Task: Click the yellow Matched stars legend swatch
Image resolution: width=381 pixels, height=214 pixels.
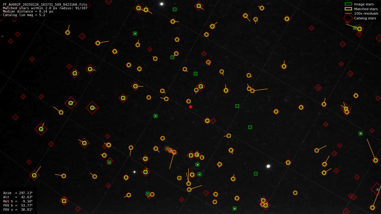Action: point(348,9)
